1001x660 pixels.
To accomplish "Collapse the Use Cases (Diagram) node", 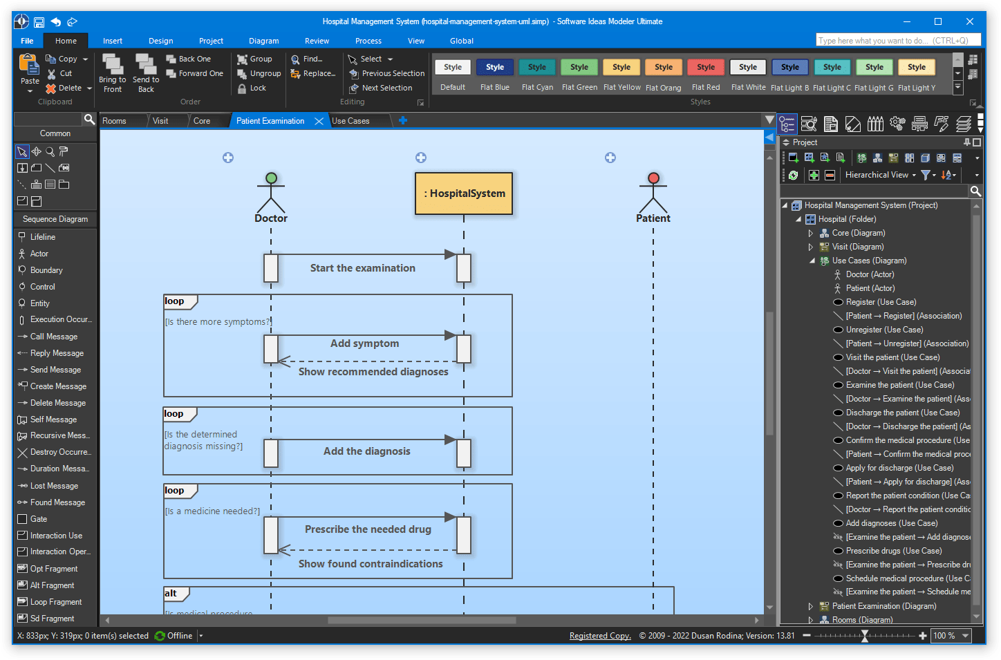I will [811, 261].
